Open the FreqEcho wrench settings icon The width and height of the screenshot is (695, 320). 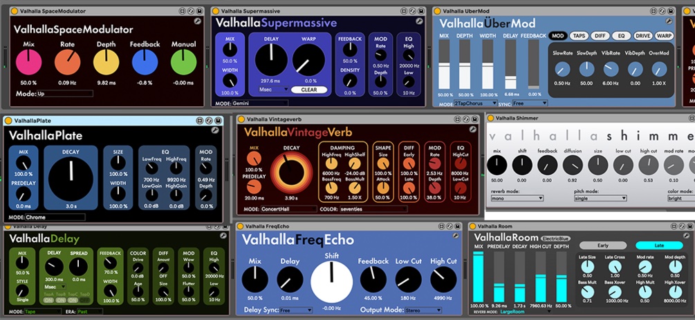455,237
